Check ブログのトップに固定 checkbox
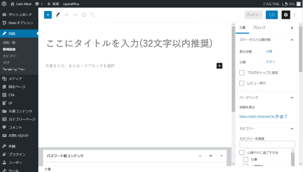This screenshot has height=172, width=303. [x=242, y=73]
